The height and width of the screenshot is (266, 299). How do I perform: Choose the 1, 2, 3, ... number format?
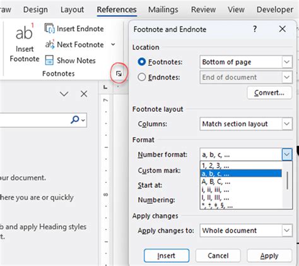coord(241,166)
